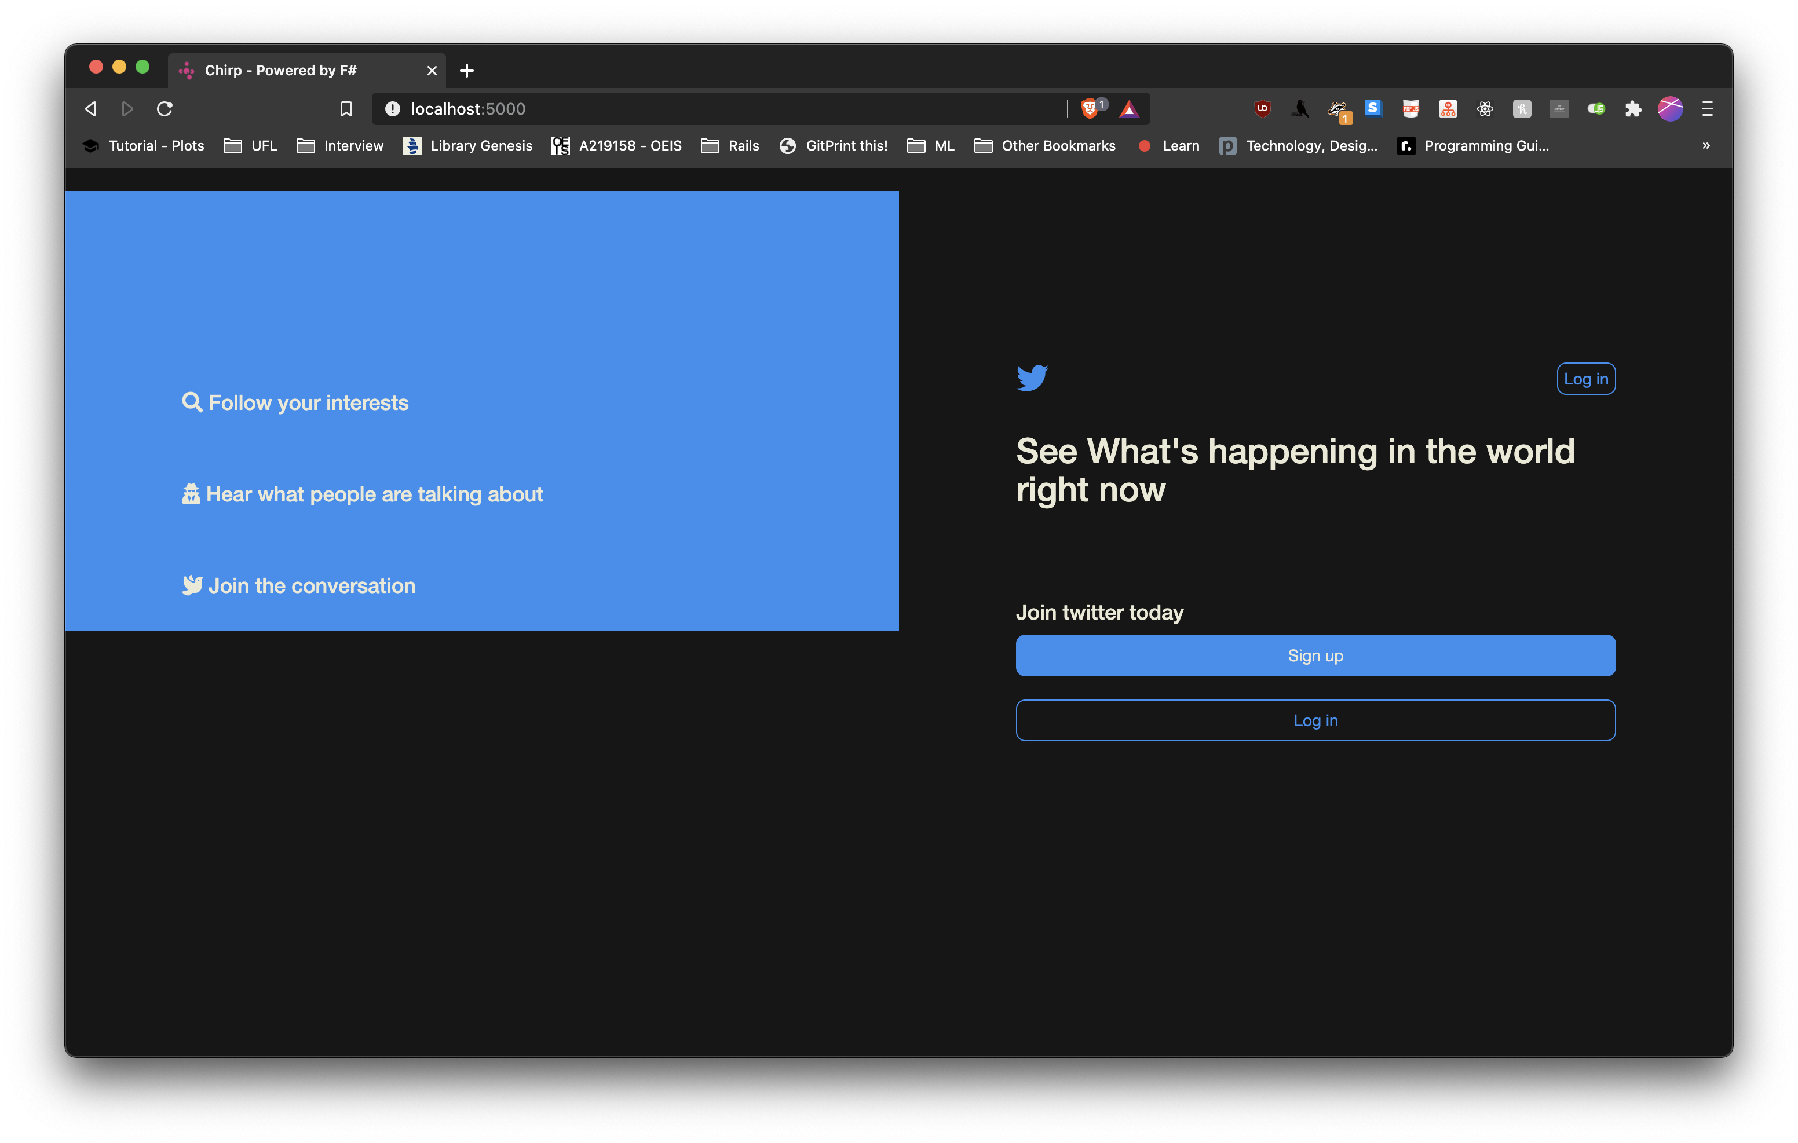Viewport: 1798px width, 1143px height.
Task: Click the uBlock Origin extension icon
Action: (x=1262, y=109)
